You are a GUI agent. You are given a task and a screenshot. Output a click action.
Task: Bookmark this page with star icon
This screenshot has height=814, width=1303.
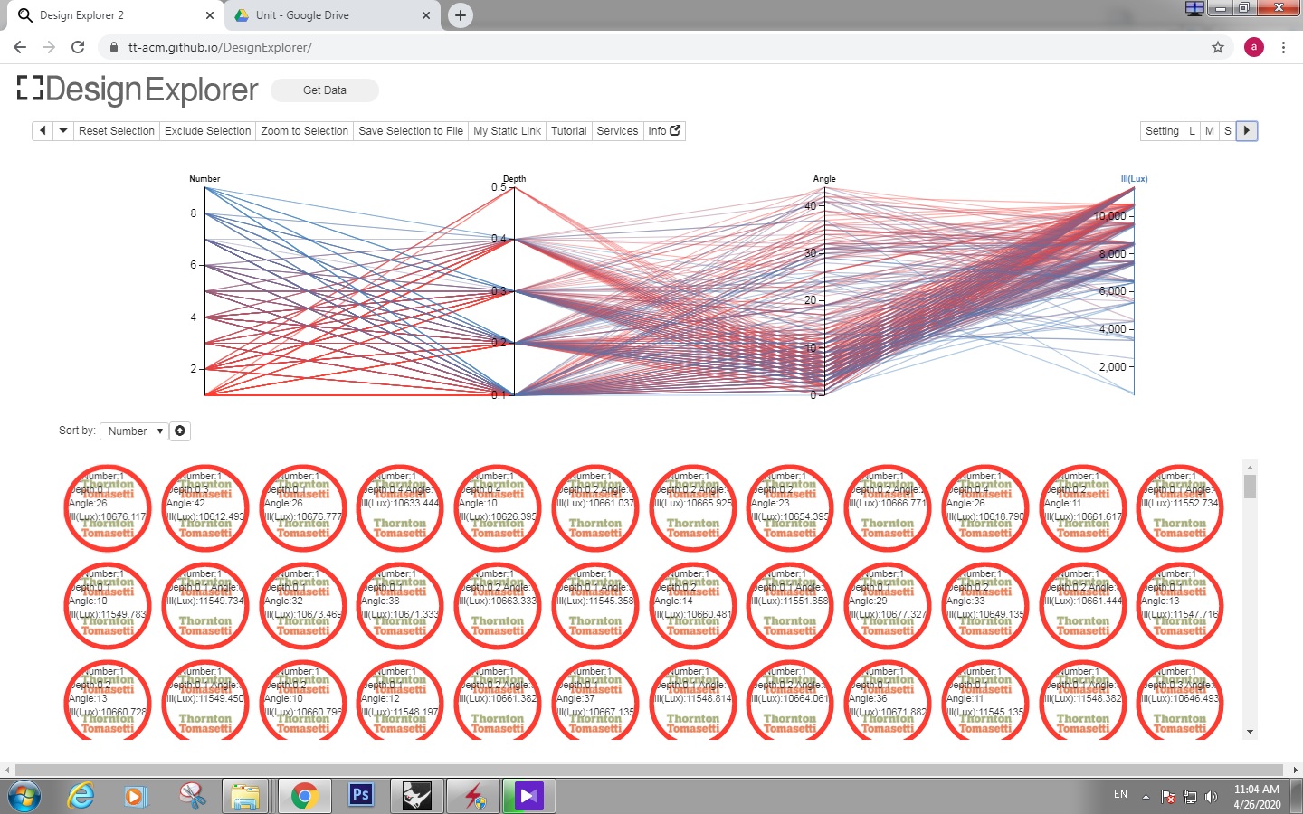pyautogui.click(x=1218, y=47)
